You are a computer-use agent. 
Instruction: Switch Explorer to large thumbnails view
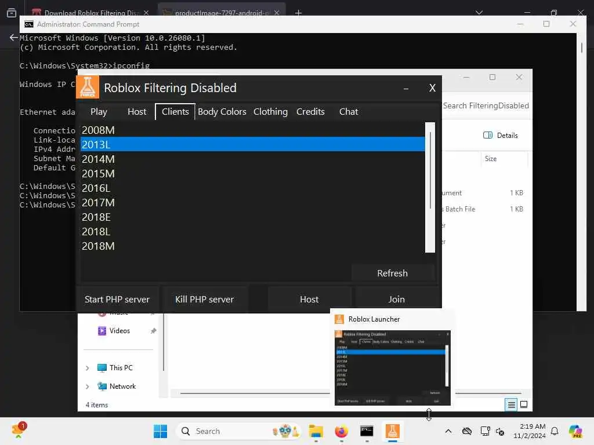pyautogui.click(x=524, y=404)
